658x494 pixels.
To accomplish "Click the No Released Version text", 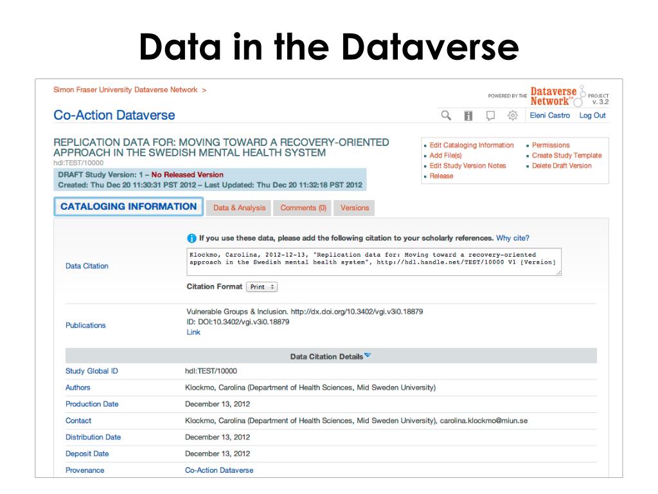I will point(187,175).
